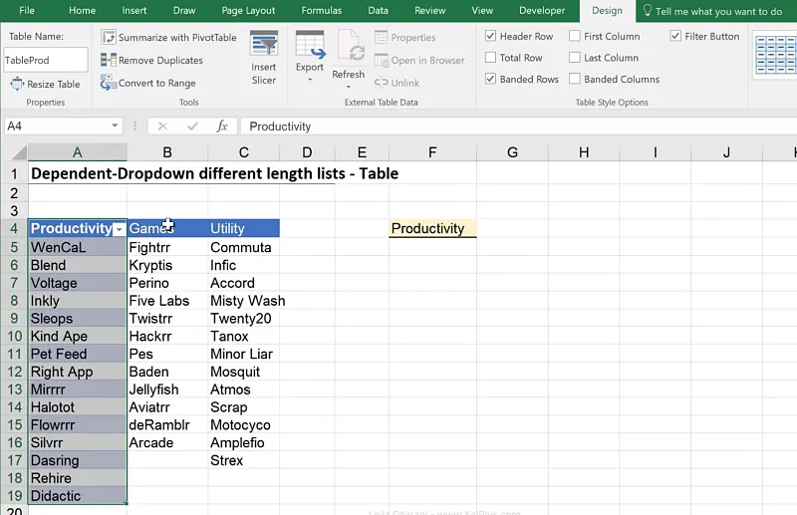Enable the Total Row checkbox
797x515 pixels.
tap(490, 58)
